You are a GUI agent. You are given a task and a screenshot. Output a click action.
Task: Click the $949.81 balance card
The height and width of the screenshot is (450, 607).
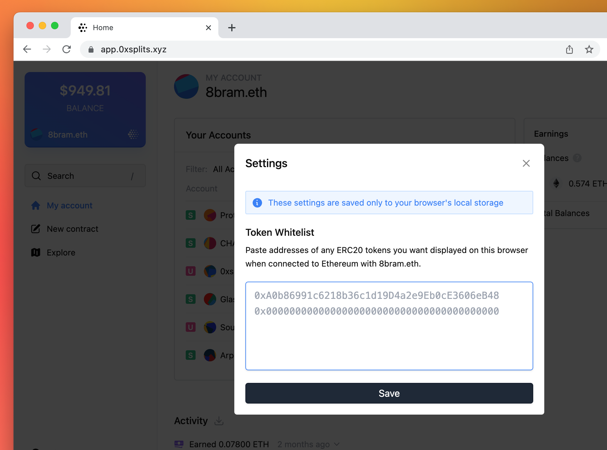coord(85,110)
